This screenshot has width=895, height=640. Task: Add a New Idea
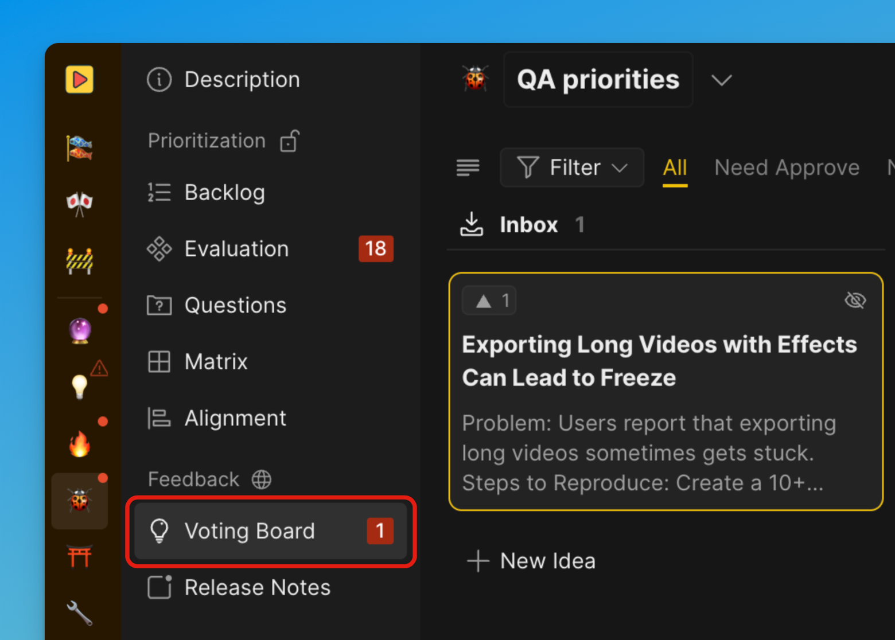coord(532,561)
